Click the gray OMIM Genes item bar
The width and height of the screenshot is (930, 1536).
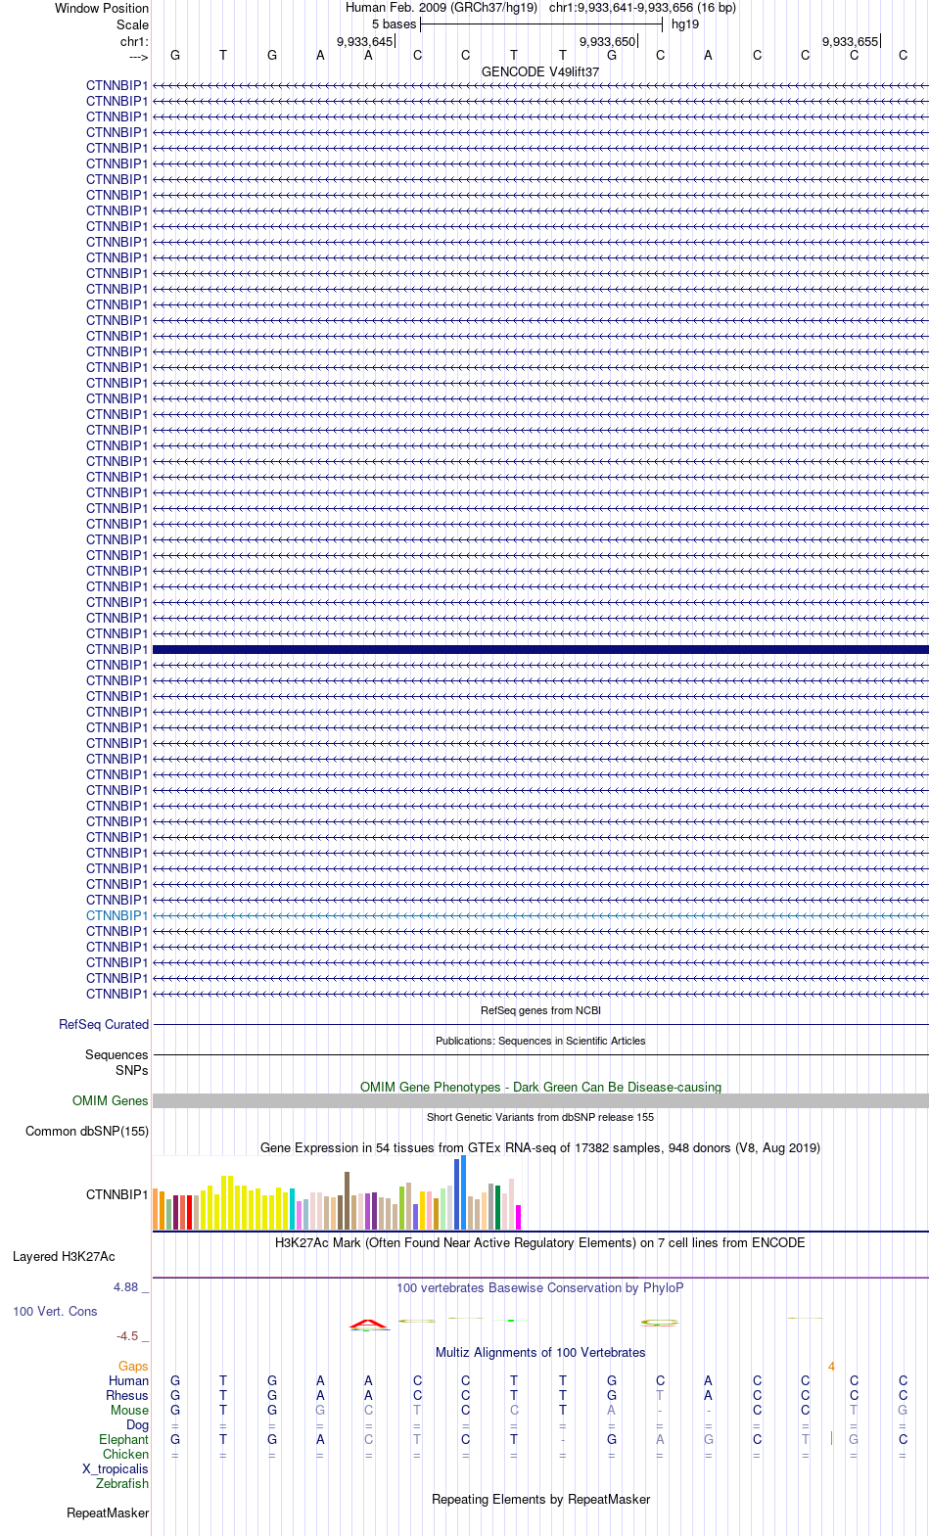[540, 1100]
